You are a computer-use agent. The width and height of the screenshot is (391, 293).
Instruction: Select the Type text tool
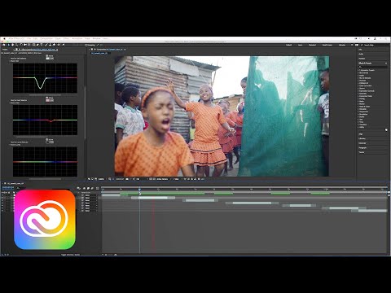point(42,45)
